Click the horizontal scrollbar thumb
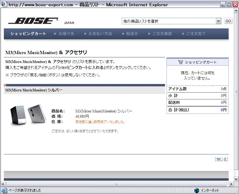239x194 pixels. pos(117,184)
